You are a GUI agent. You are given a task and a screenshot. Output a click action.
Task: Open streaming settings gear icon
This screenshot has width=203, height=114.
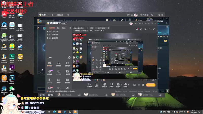[143, 85]
